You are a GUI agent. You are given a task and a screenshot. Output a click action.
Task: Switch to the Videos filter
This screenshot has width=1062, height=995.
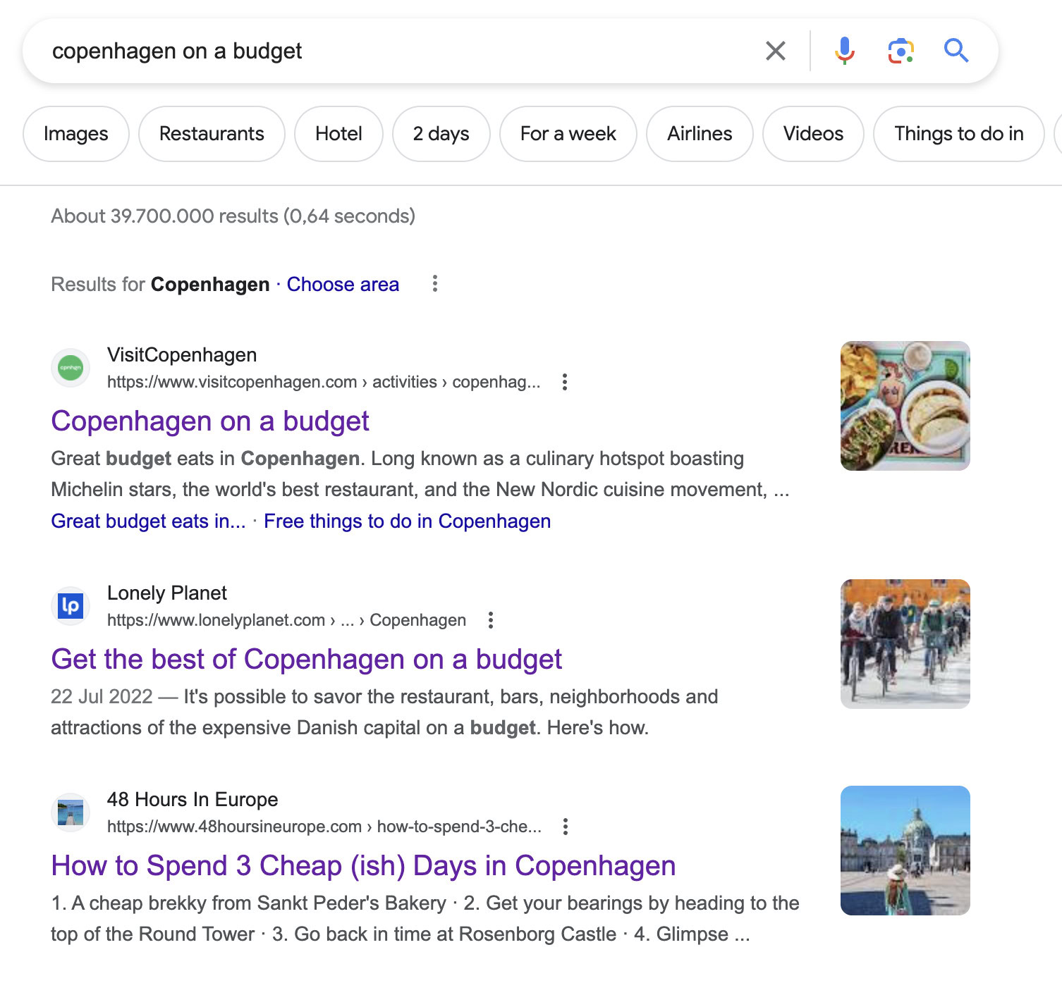[812, 134]
